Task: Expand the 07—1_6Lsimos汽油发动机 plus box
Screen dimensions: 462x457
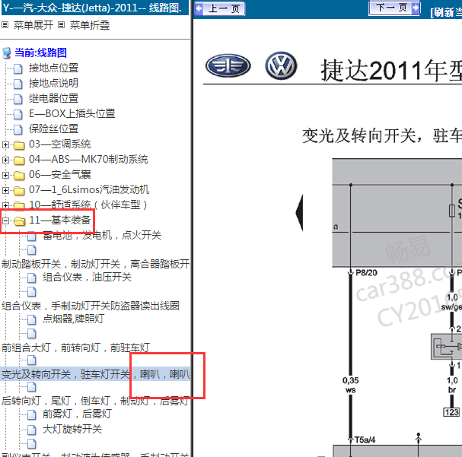Action: pyautogui.click(x=5, y=190)
